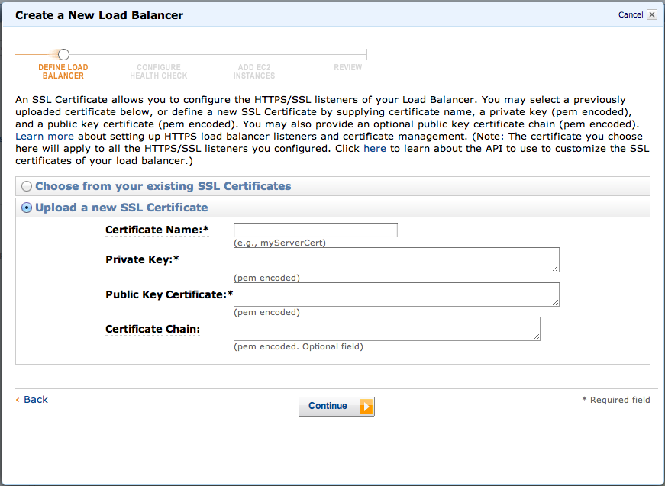This screenshot has width=665, height=486.
Task: Click the Certificate Name input field
Action: (x=315, y=230)
